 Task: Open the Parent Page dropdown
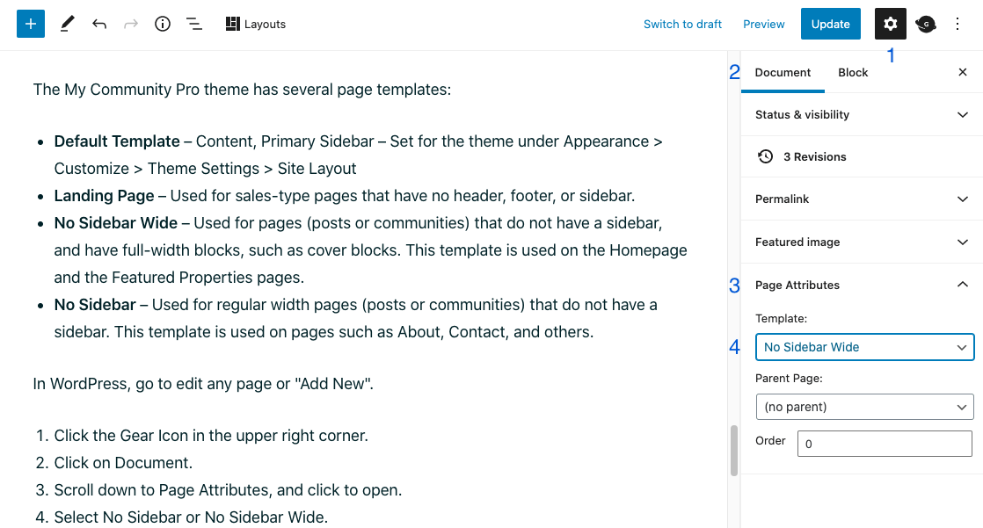tap(864, 407)
